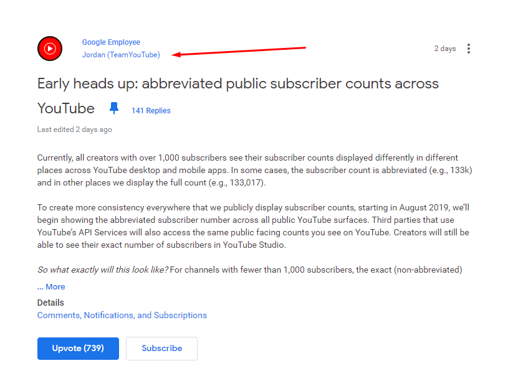The width and height of the screenshot is (513, 381).
Task: Click the Upvote (739) button
Action: click(x=78, y=349)
